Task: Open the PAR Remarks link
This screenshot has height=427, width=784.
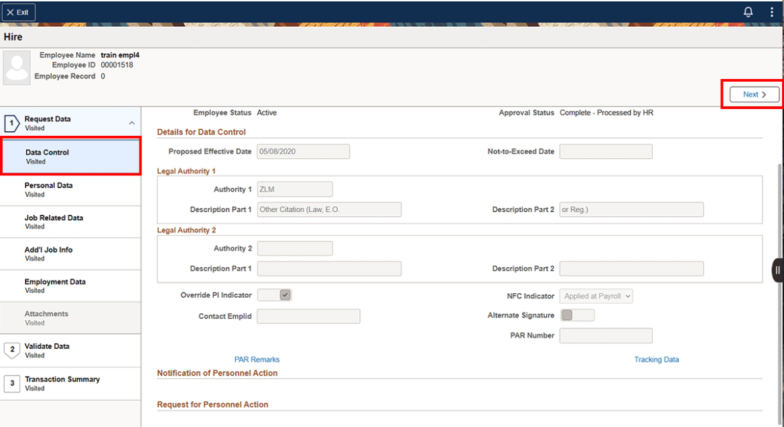Action: pyautogui.click(x=257, y=359)
